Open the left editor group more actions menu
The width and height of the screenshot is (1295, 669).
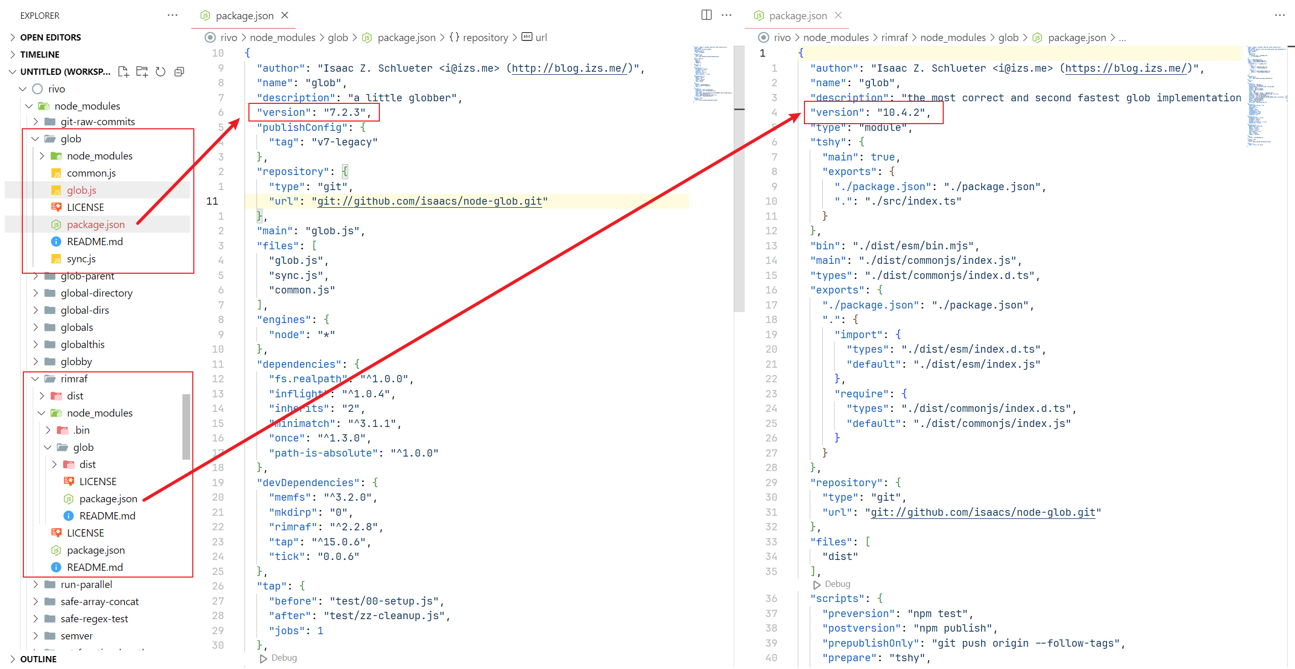click(x=726, y=15)
